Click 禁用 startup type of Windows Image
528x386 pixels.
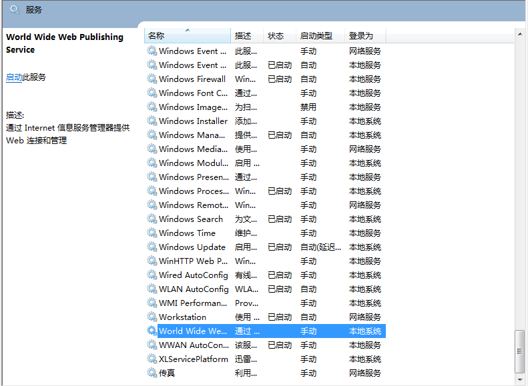pos(308,107)
